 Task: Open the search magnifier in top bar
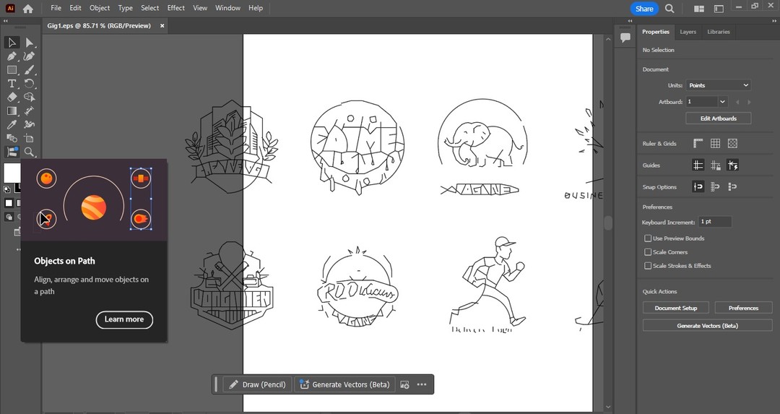point(669,9)
